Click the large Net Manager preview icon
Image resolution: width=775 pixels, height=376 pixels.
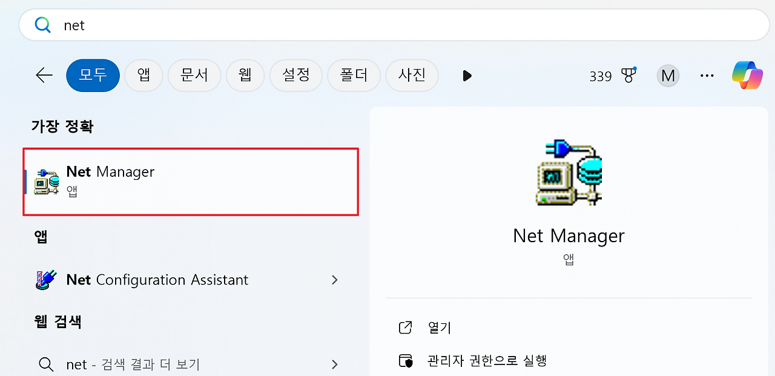(569, 173)
